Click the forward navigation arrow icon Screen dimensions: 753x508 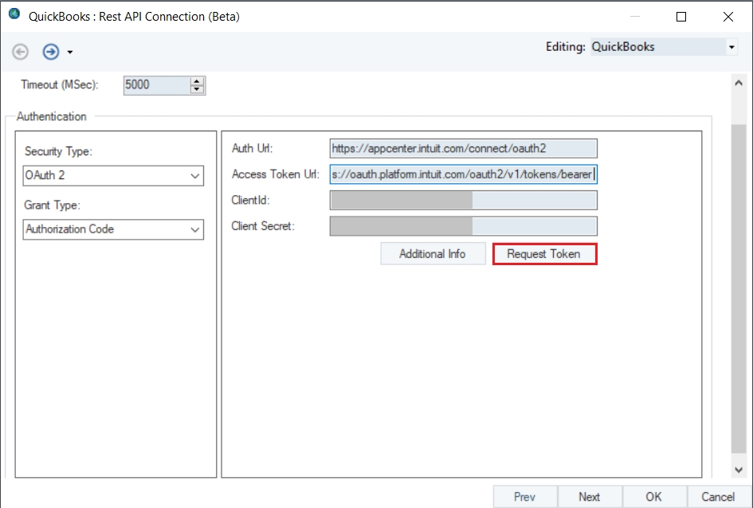50,51
